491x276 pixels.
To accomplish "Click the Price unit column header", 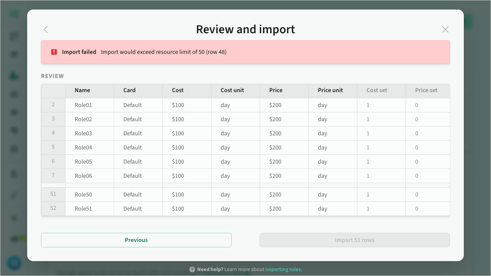I will 330,91.
